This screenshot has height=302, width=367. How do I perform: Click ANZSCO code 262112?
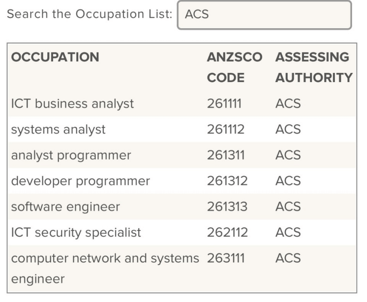pyautogui.click(x=227, y=232)
